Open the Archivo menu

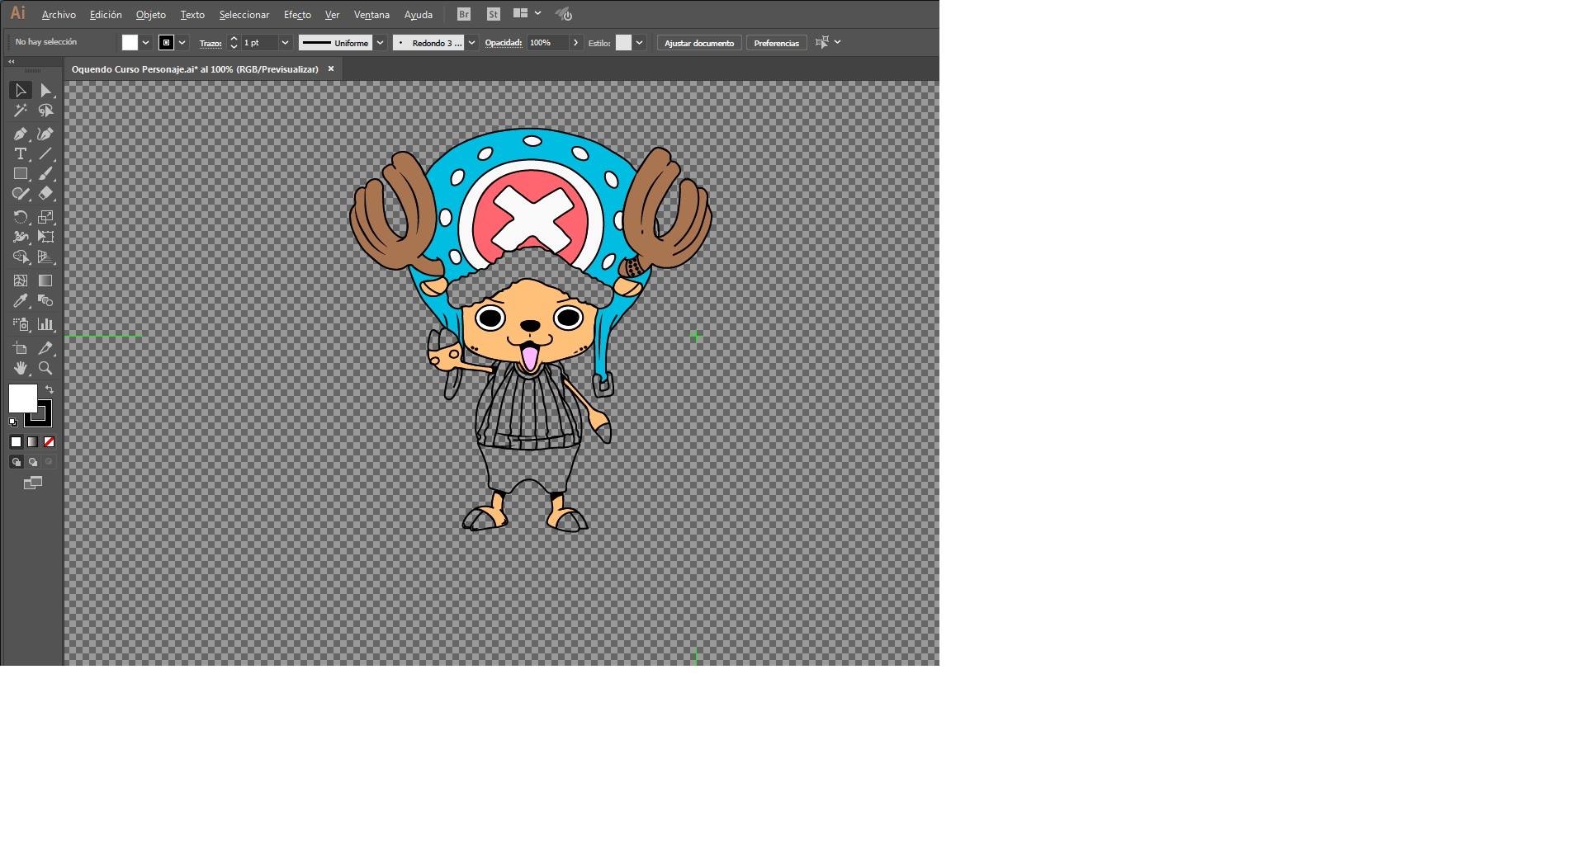[x=59, y=15]
